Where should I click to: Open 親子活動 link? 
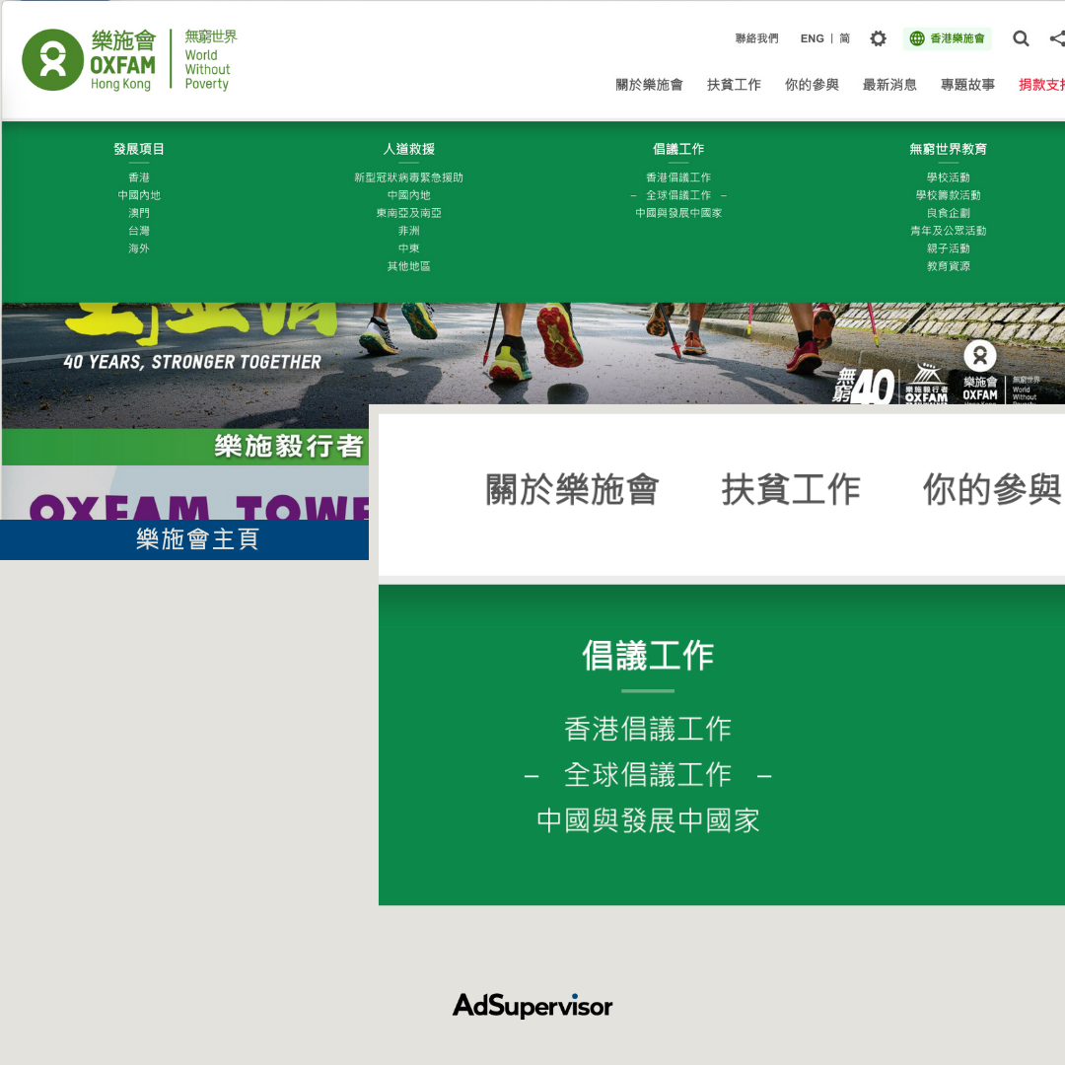point(948,248)
